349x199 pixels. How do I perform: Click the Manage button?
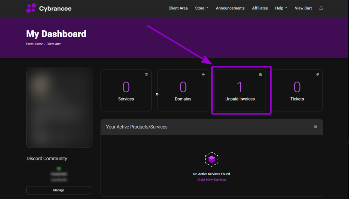(59, 190)
